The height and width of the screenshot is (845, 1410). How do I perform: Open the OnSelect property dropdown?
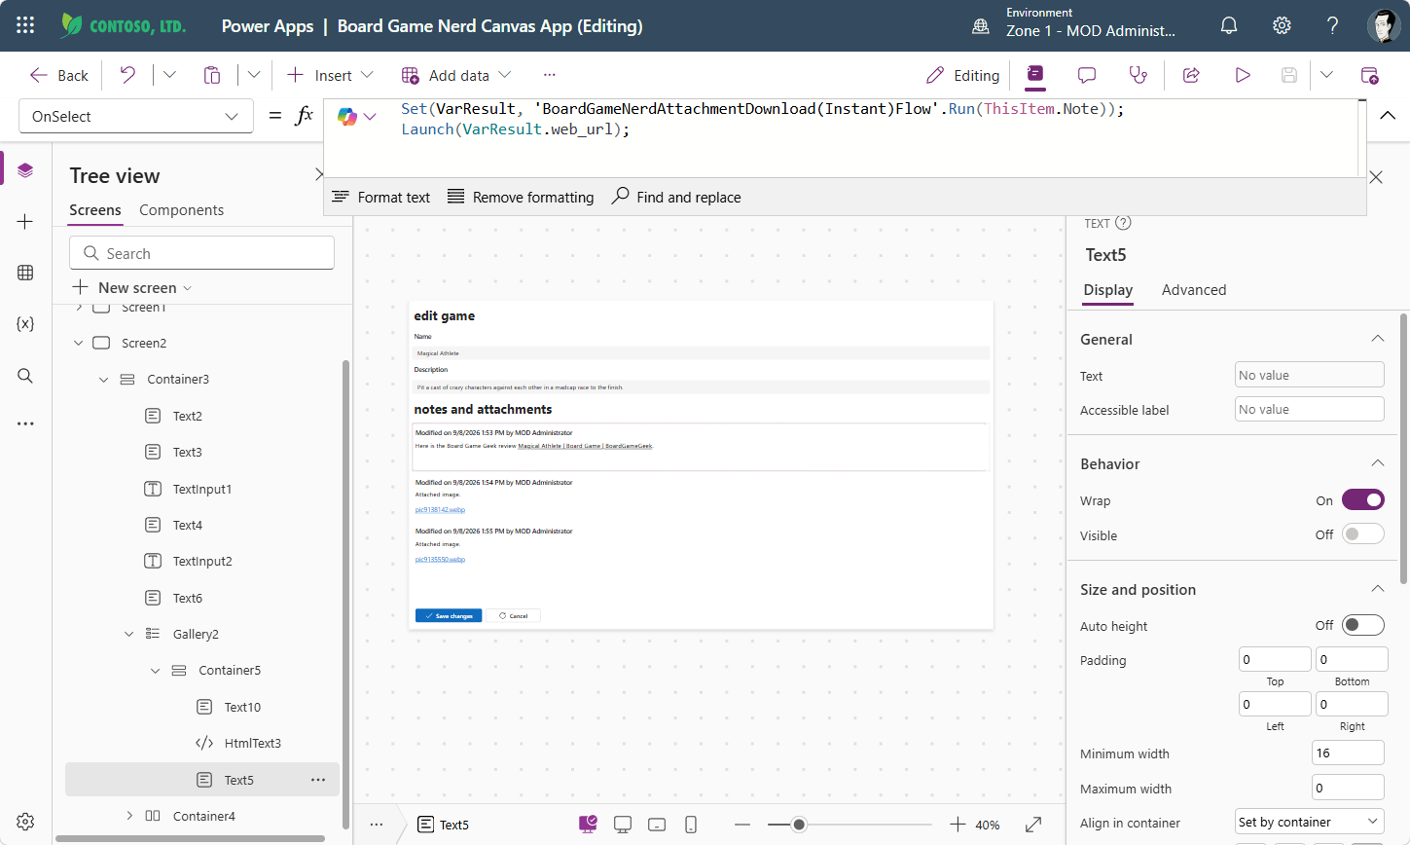(136, 116)
